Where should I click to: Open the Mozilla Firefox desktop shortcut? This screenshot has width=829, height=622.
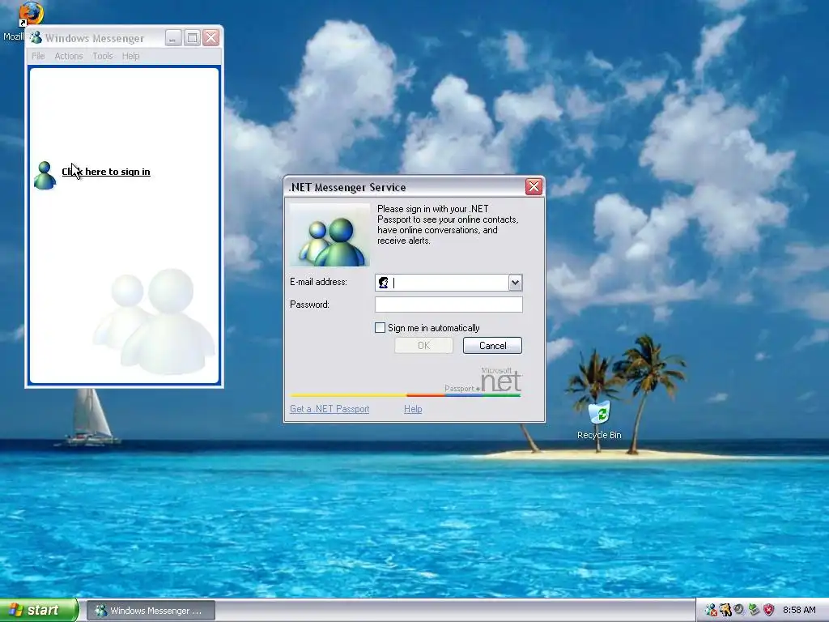click(x=31, y=14)
